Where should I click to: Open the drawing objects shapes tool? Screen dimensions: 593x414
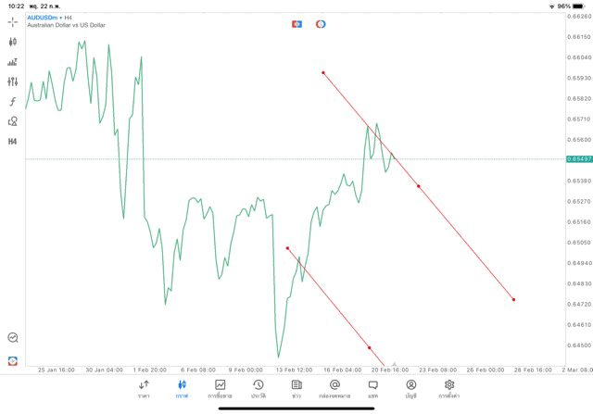(12, 121)
